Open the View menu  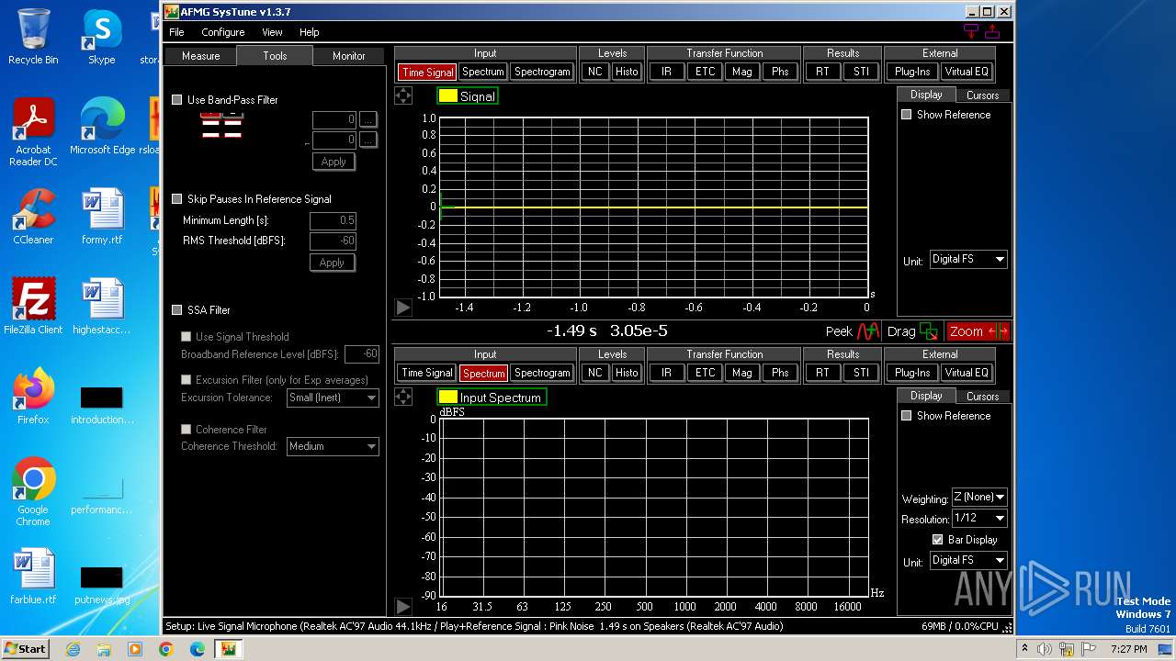coord(272,32)
